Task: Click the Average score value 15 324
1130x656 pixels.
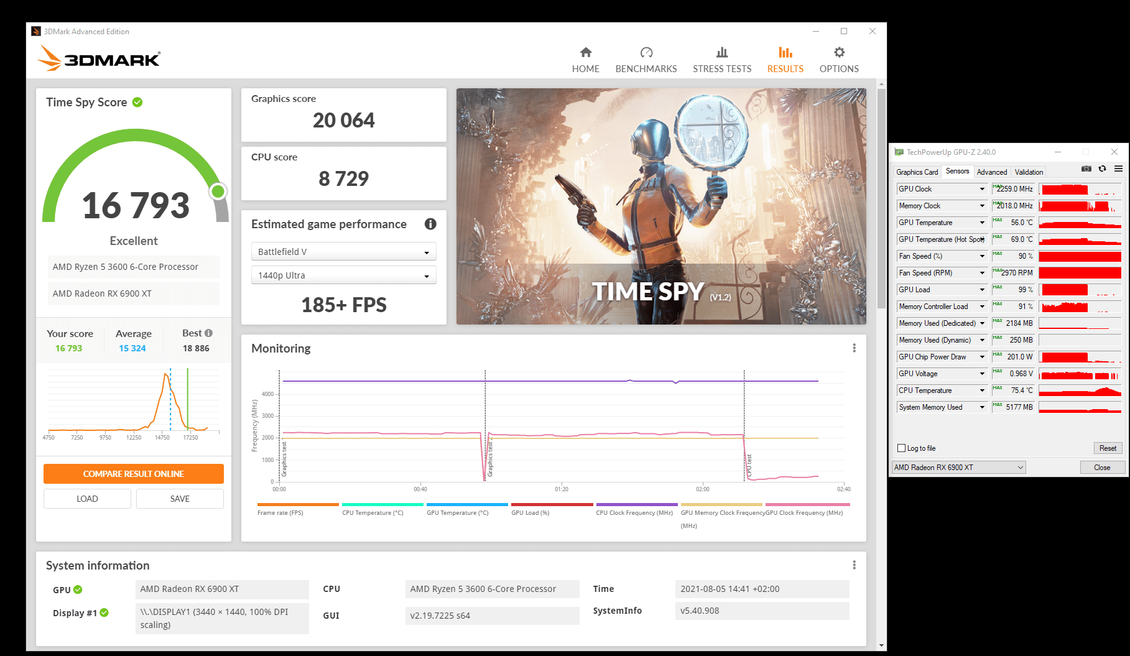Action: 132,348
